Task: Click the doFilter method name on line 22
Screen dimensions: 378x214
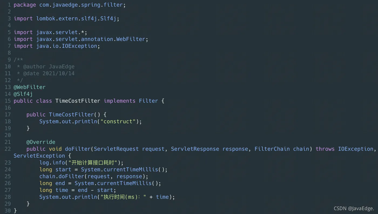Action: point(78,149)
